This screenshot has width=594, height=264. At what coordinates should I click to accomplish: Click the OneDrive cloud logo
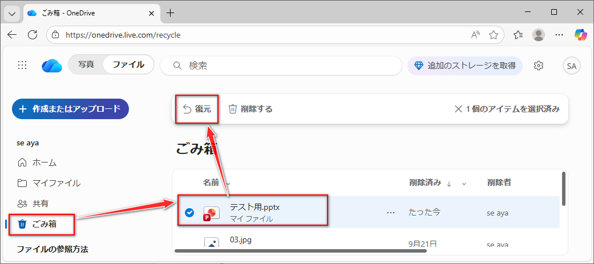click(x=51, y=65)
